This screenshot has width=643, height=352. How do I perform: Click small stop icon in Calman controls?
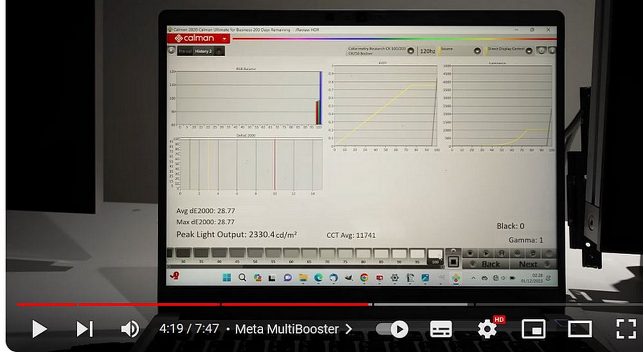click(470, 254)
